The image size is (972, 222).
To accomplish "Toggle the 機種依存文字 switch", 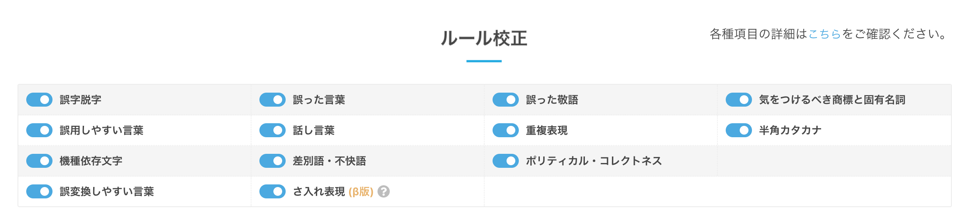I will click(39, 161).
